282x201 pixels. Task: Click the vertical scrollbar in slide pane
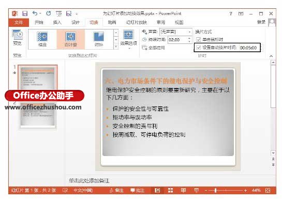273,87
